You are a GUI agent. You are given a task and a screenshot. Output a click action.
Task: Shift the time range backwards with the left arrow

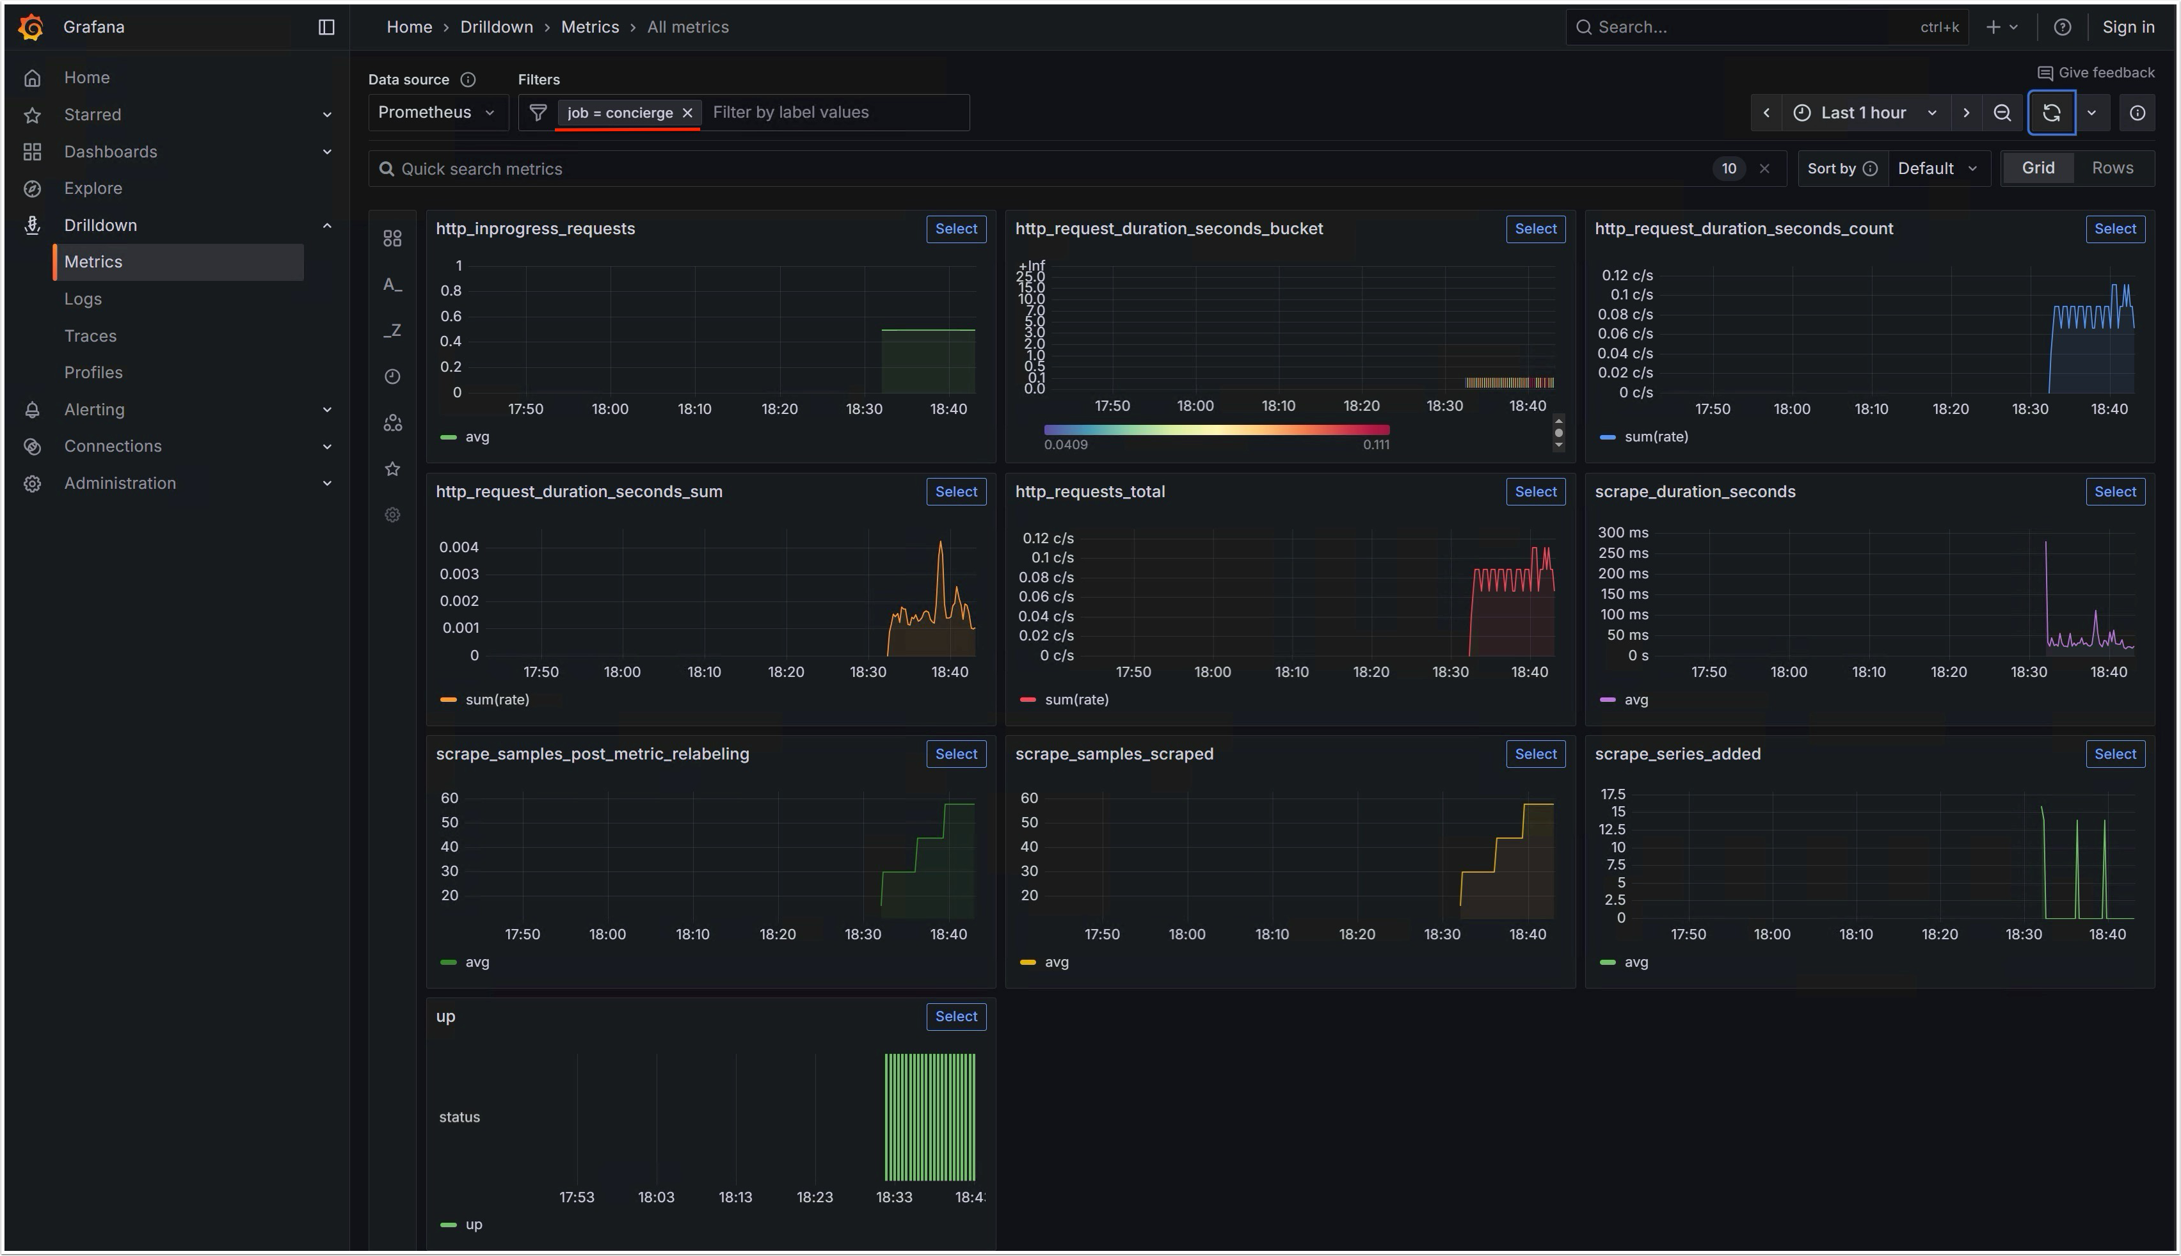click(x=1766, y=113)
